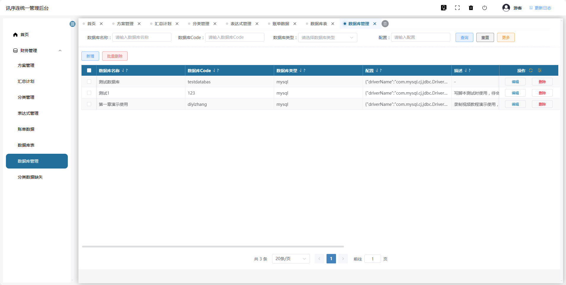Select the checkbox for 第一章演示使用 row
The height and width of the screenshot is (285, 566).
pos(89,104)
